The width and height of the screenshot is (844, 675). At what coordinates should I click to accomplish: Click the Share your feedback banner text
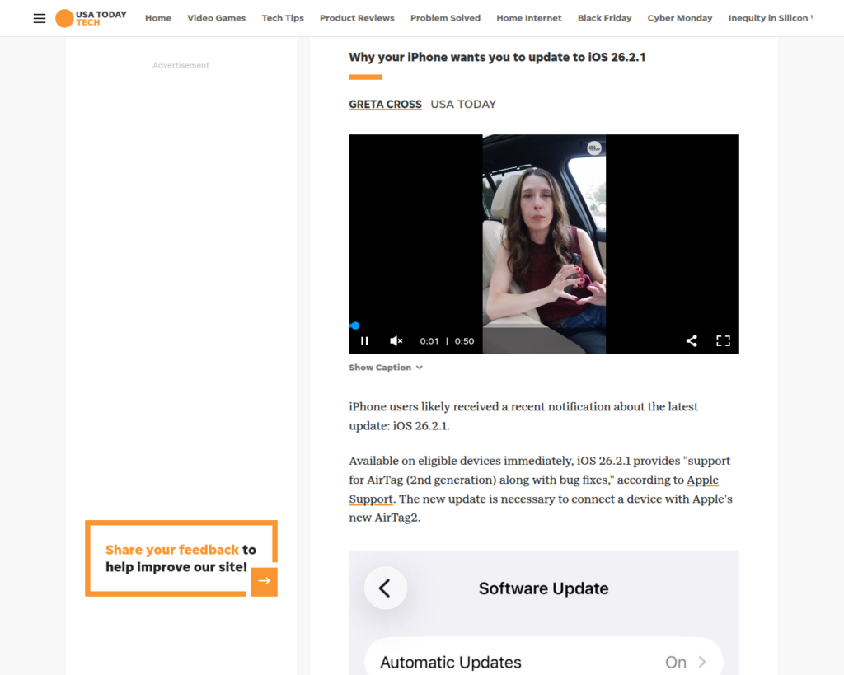pos(171,558)
